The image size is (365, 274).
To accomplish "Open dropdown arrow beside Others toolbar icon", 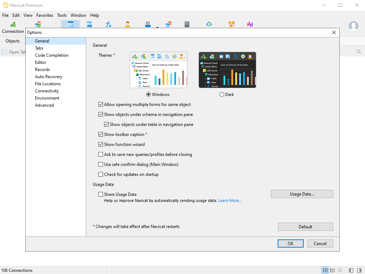I will click(157, 27).
